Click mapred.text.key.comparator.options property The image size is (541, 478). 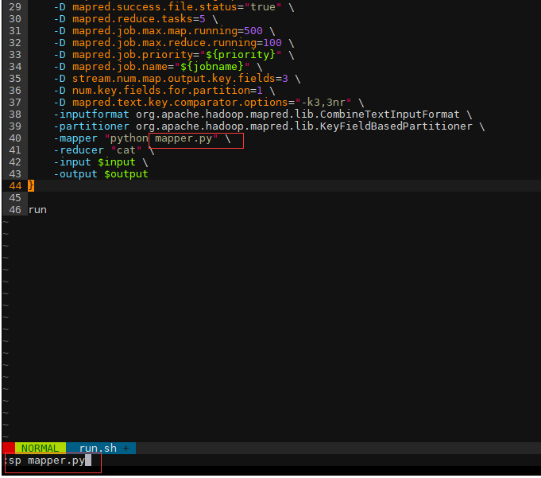point(180,103)
